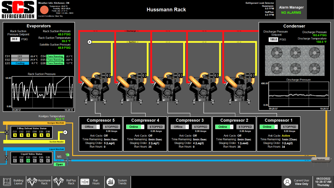Click Compressor 3 STOPPED status button
334x188 pixels.
201,127
